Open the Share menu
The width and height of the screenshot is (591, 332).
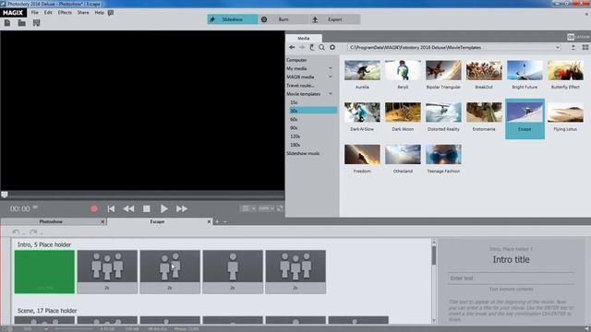tap(83, 12)
